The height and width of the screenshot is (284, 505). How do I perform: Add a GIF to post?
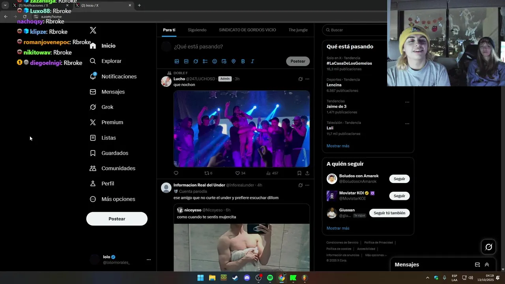point(186,62)
